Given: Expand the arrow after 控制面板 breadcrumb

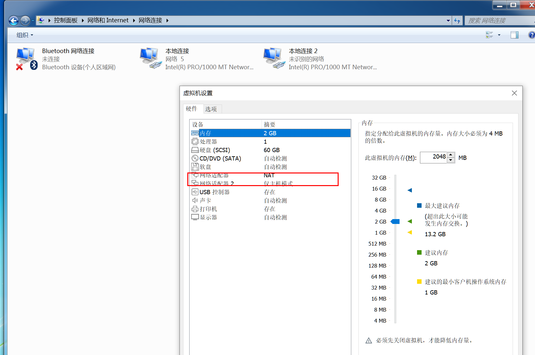Looking at the screenshot, I should pyautogui.click(x=83, y=20).
